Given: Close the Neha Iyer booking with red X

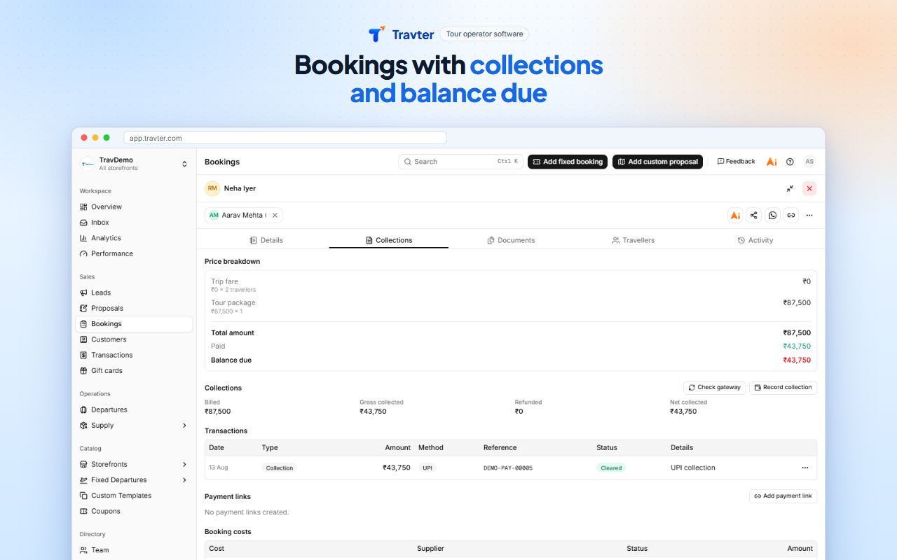Looking at the screenshot, I should (809, 188).
